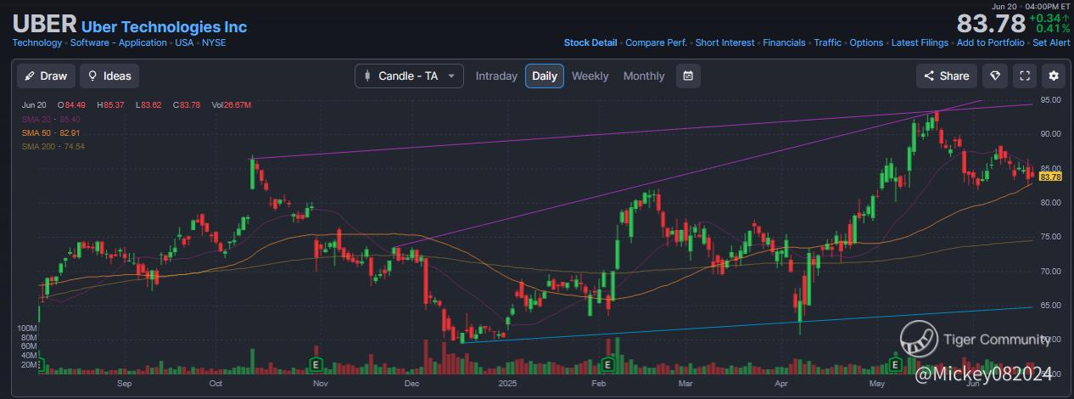Click the earnings marker near November
The image size is (1074, 399).
[x=316, y=364]
